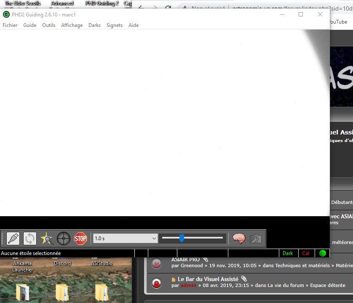Image resolution: width=353 pixels, height=303 pixels.
Task: Open the Darks menu
Action: point(94,25)
